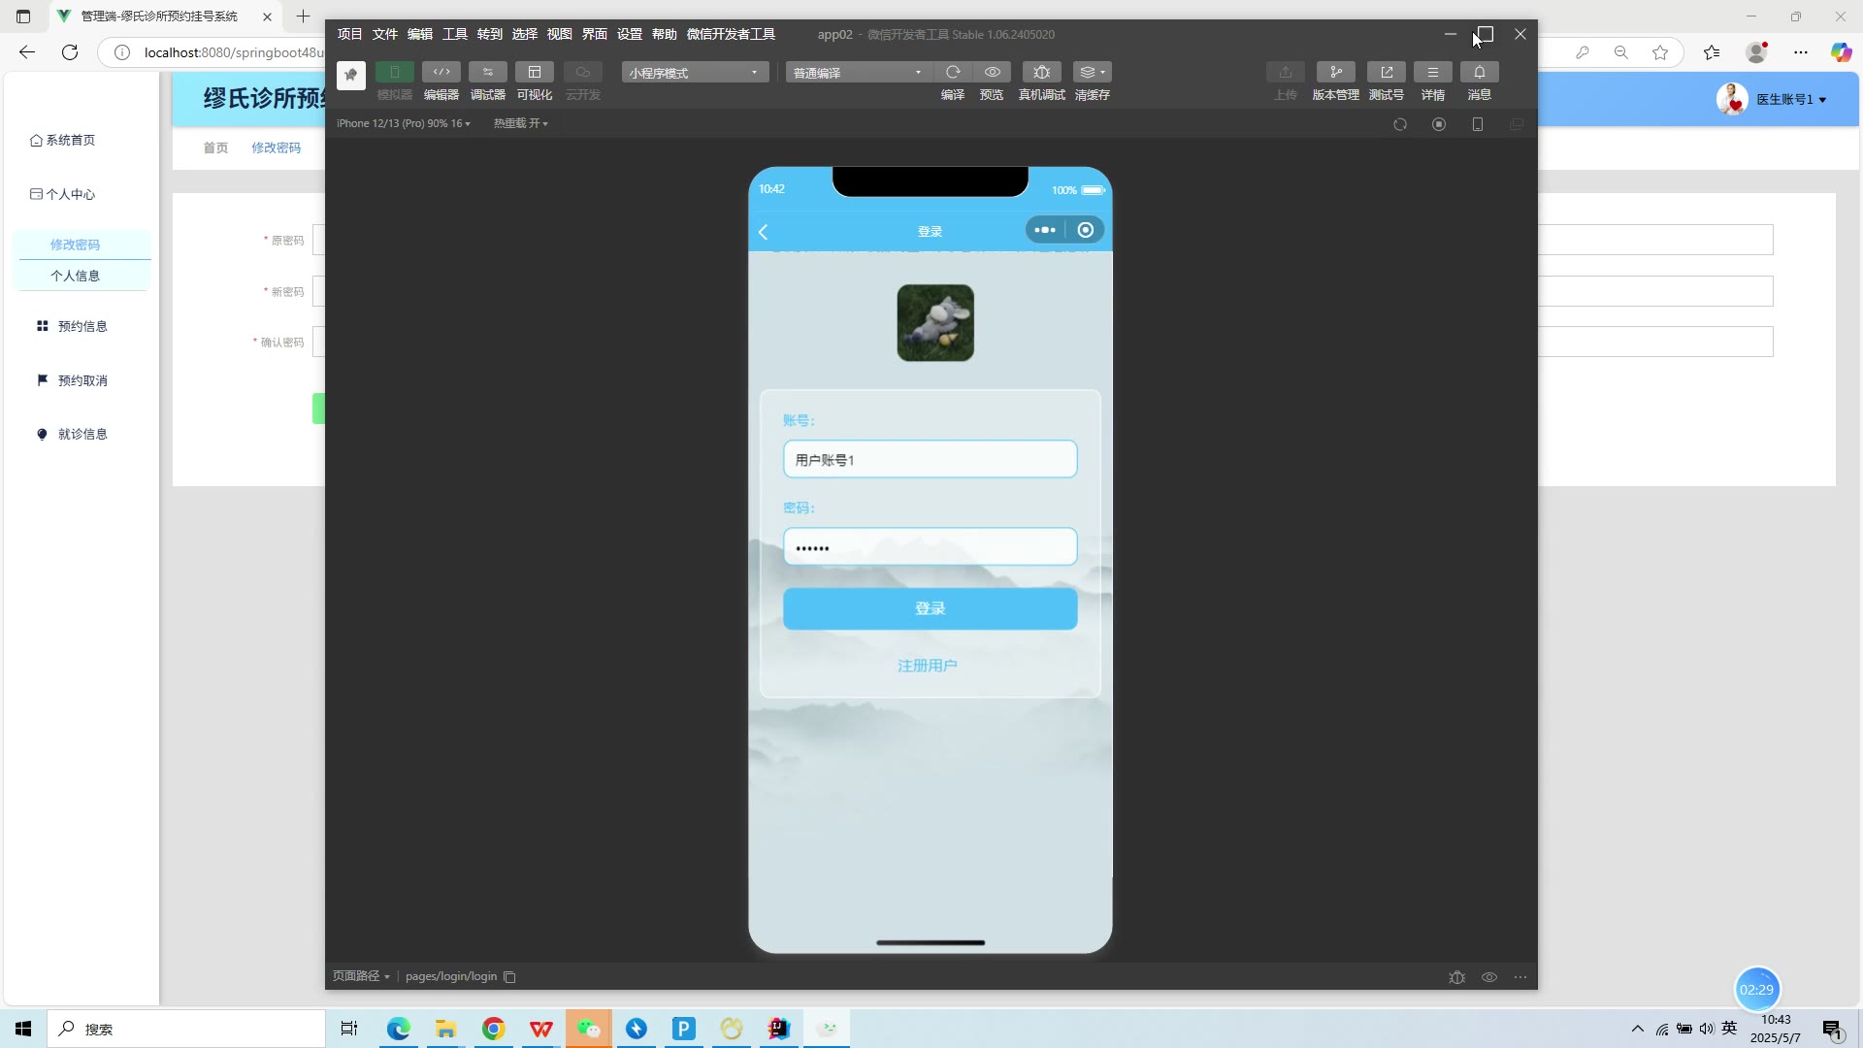Click the account input with 用户账号1
This screenshot has width=1863, height=1048.
930,460
